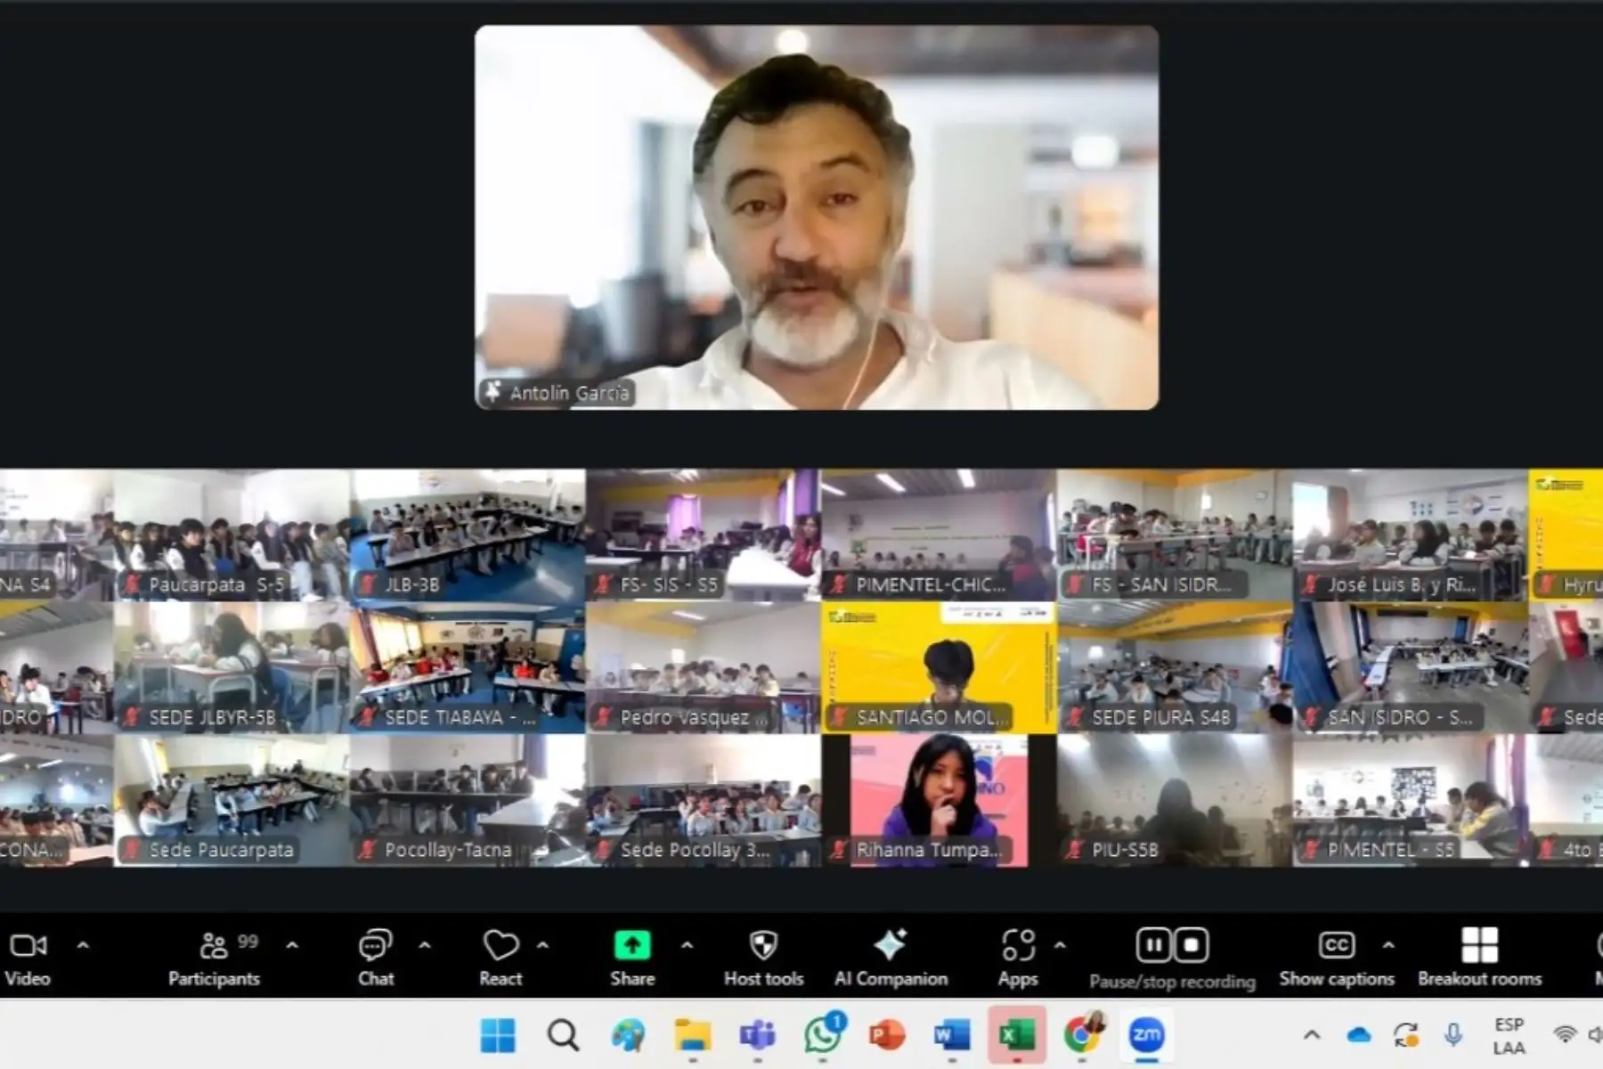
Task: Select FS- SIS - S5 participant tile
Action: tap(704, 535)
